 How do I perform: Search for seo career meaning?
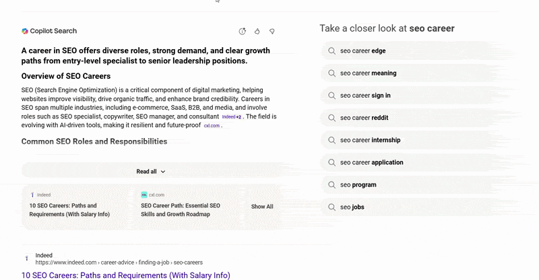(x=409, y=73)
